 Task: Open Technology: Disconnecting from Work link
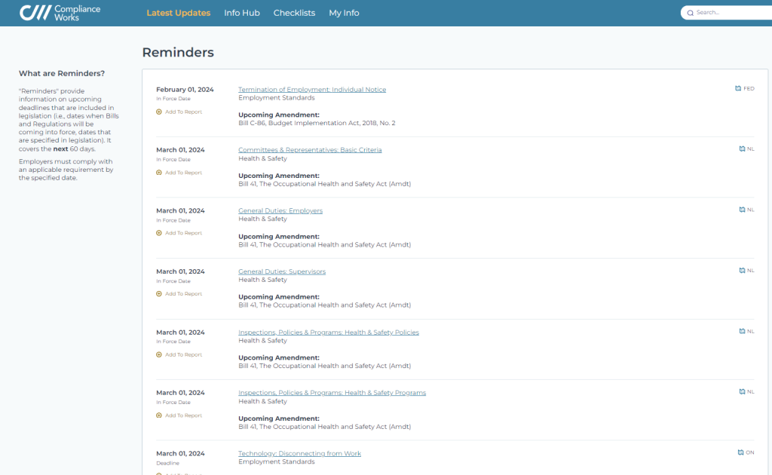coord(299,454)
